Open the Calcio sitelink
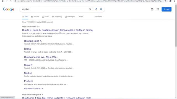 click(x=27, y=49)
